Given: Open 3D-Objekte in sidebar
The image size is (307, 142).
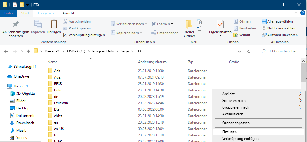Looking at the screenshot, I should pos(22,94).
